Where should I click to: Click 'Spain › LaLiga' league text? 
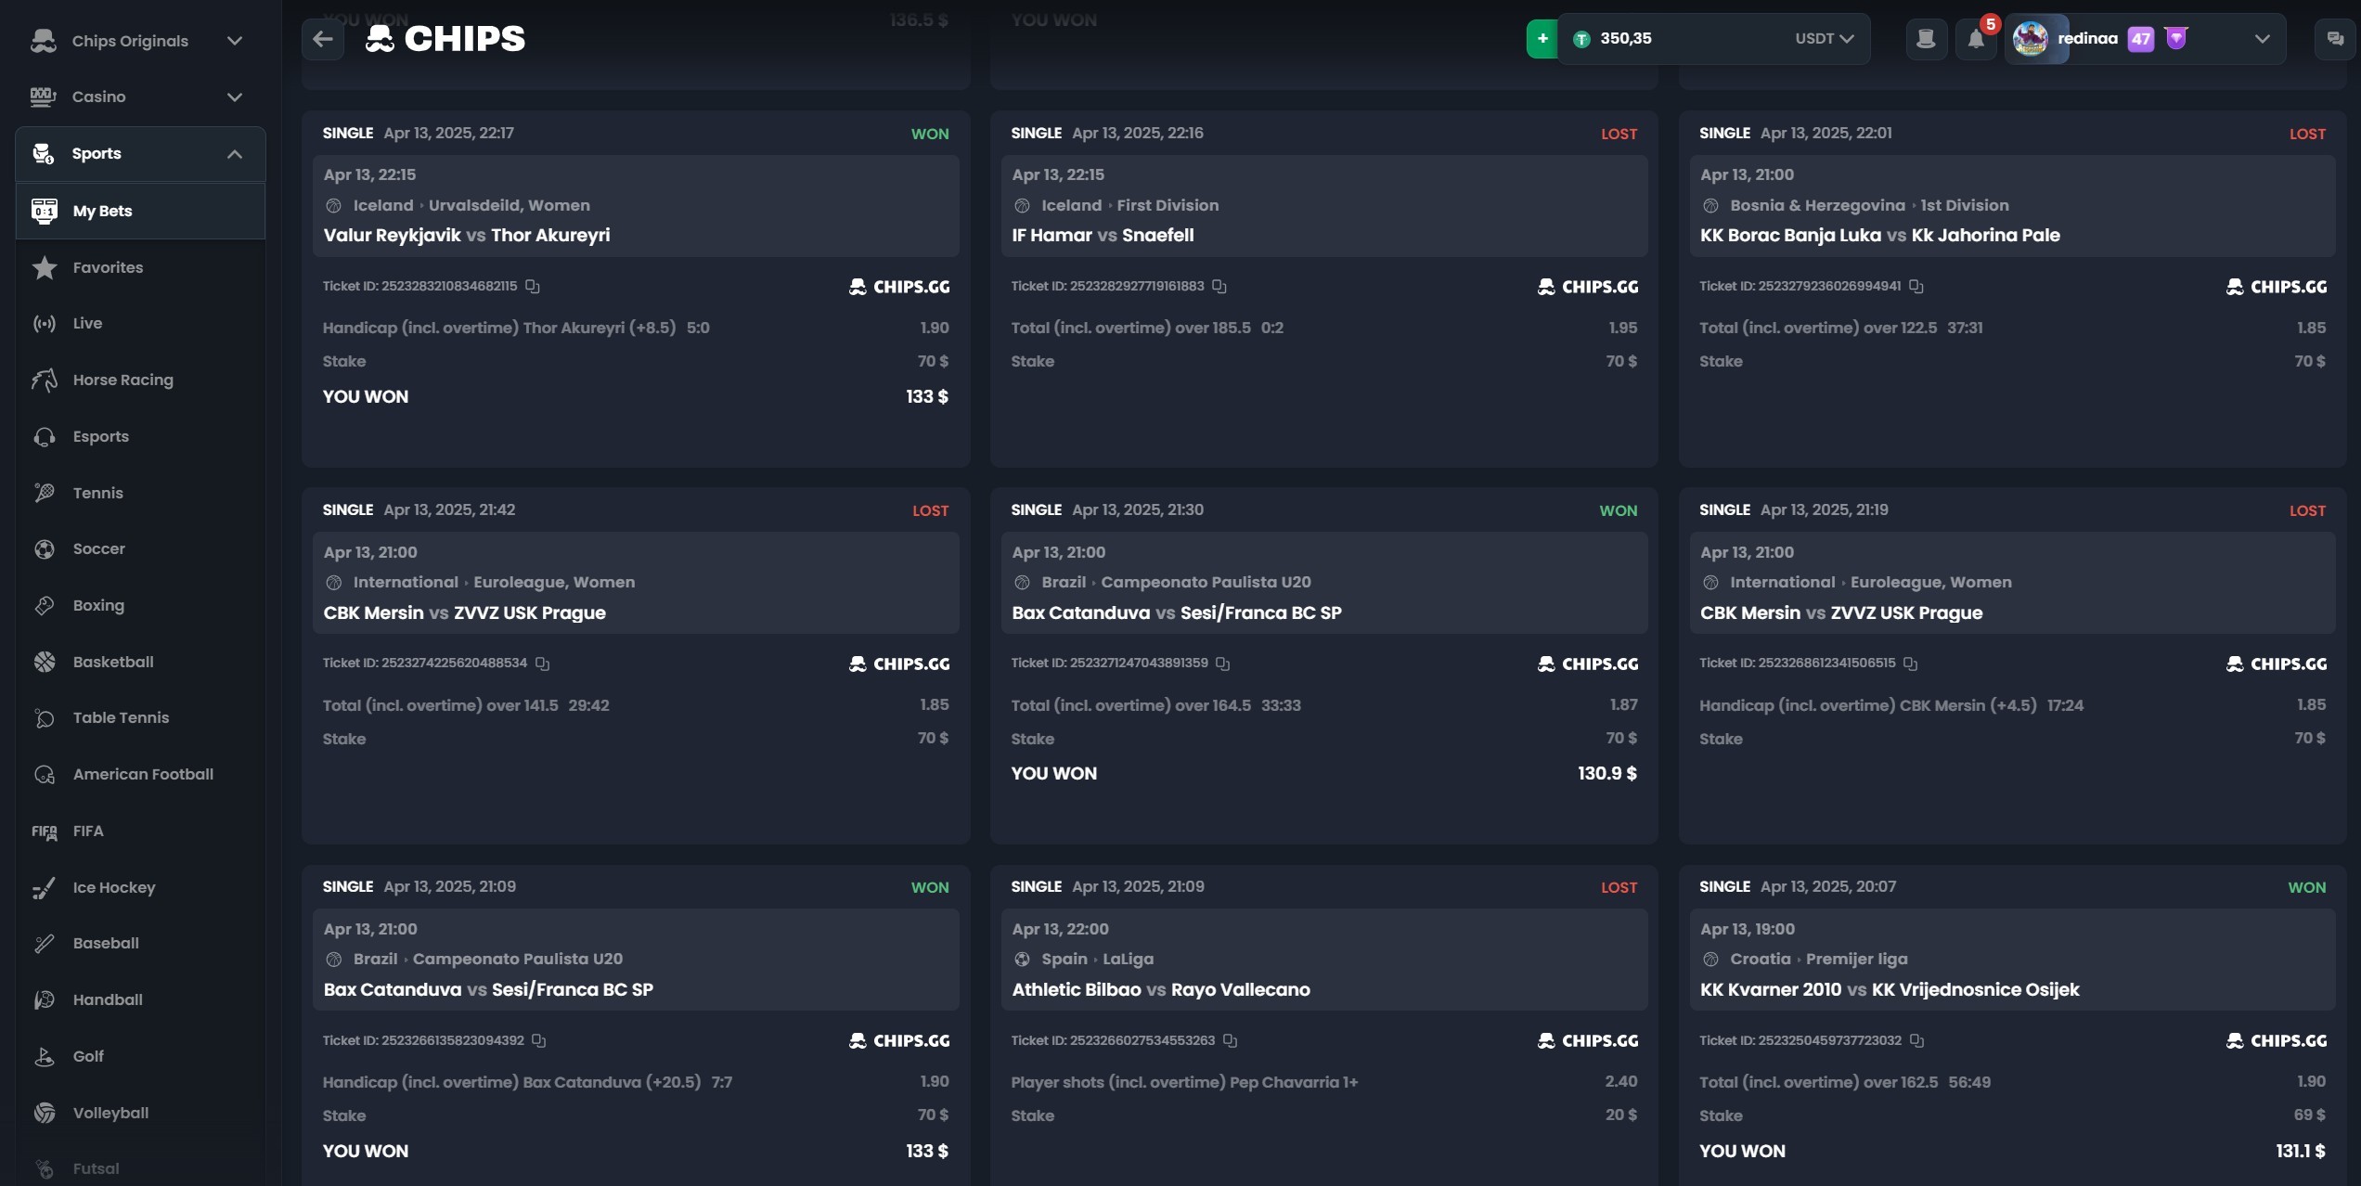click(x=1097, y=960)
